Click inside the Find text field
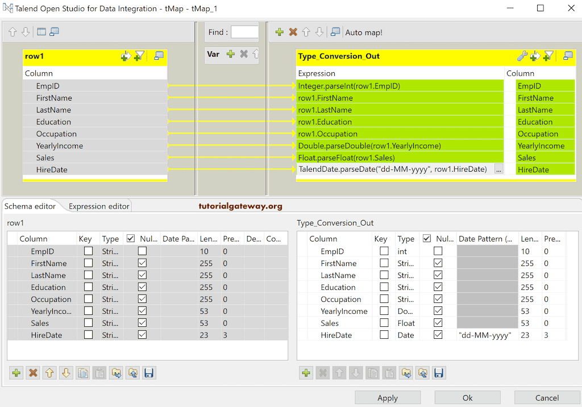 tap(244, 32)
